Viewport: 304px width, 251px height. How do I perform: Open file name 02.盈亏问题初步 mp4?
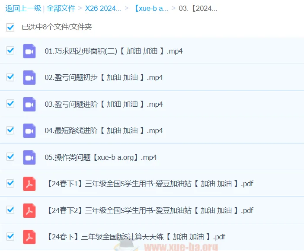pos(104,78)
